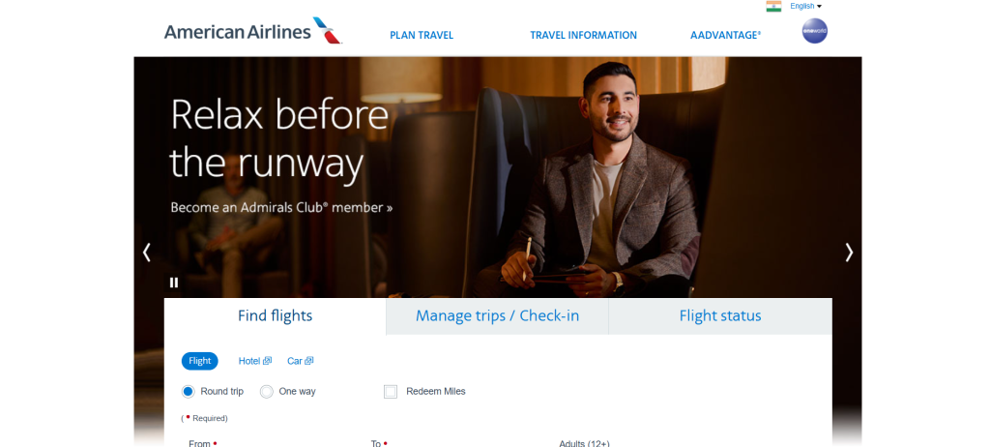Click the Hotel external link icon

[267, 360]
